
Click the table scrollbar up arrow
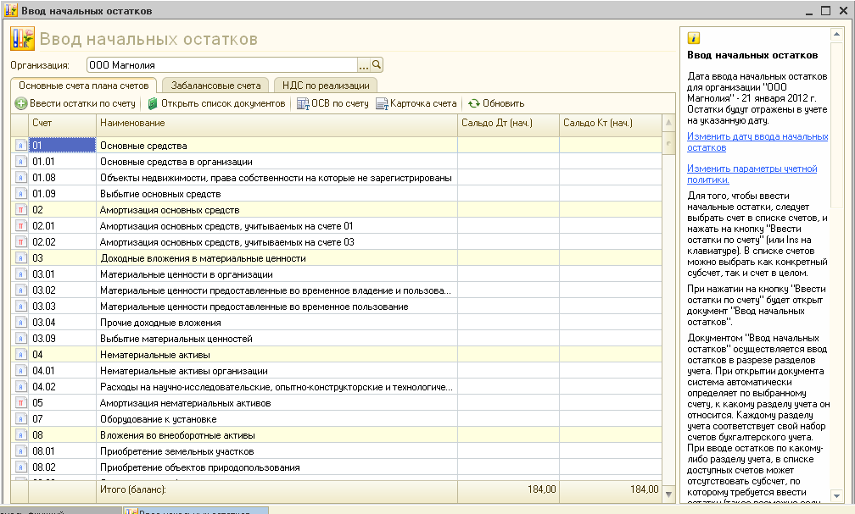[x=668, y=123]
